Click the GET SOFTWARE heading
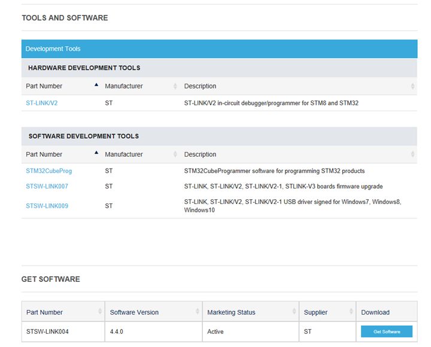 51,279
